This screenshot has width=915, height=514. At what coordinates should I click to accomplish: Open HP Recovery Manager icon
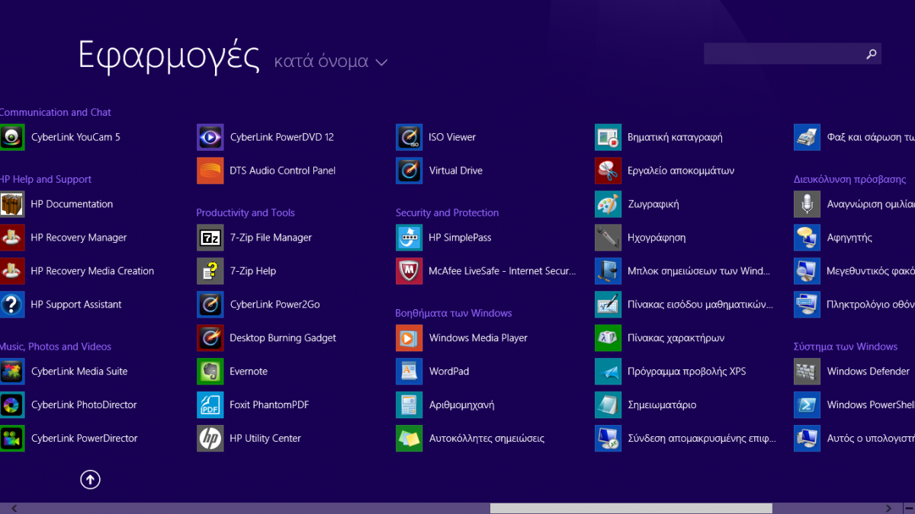(12, 238)
